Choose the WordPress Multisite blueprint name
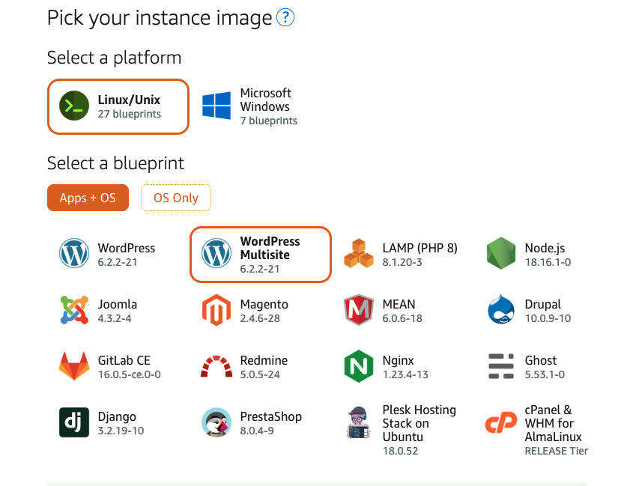627x486 pixels. [x=270, y=248]
